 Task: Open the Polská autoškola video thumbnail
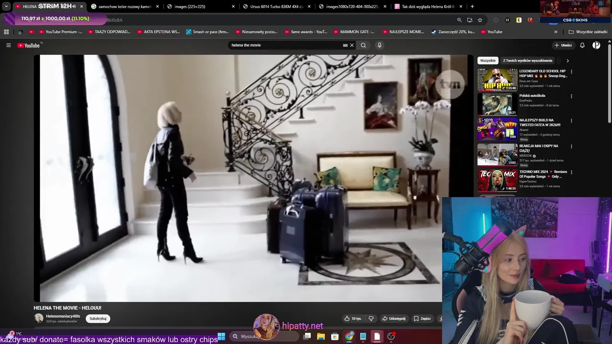click(x=497, y=104)
